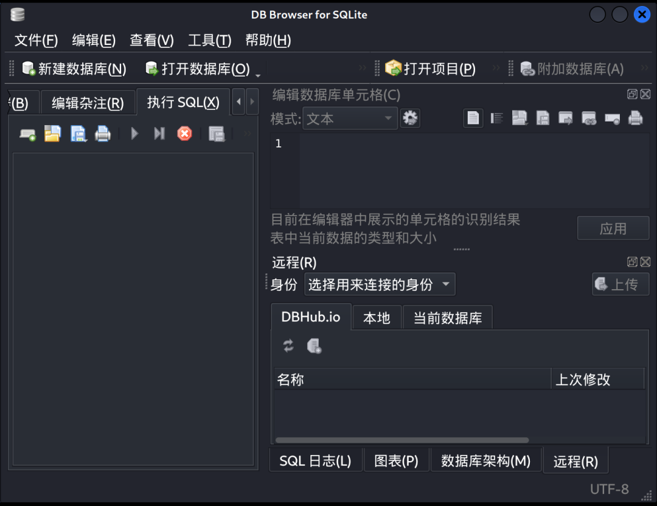Viewport: 657px width, 506px height.
Task: Sort by the 名称 column header
Action: [412, 379]
